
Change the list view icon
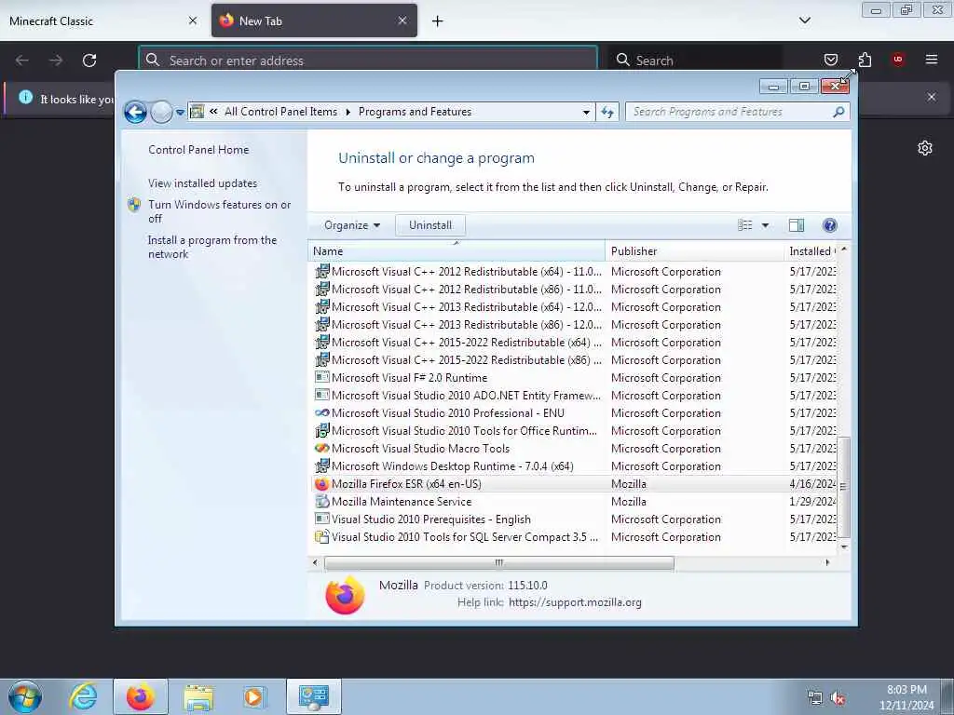[x=744, y=225]
